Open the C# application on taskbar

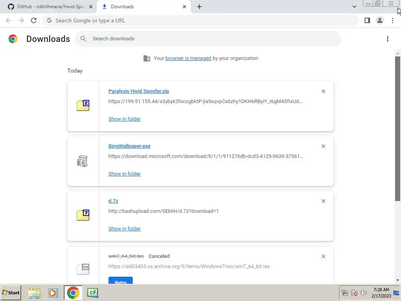point(92,293)
